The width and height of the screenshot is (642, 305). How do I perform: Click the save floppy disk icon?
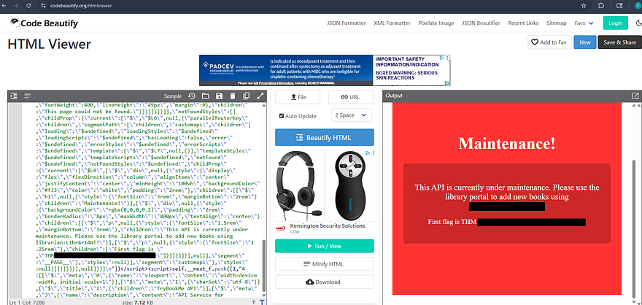(x=220, y=96)
